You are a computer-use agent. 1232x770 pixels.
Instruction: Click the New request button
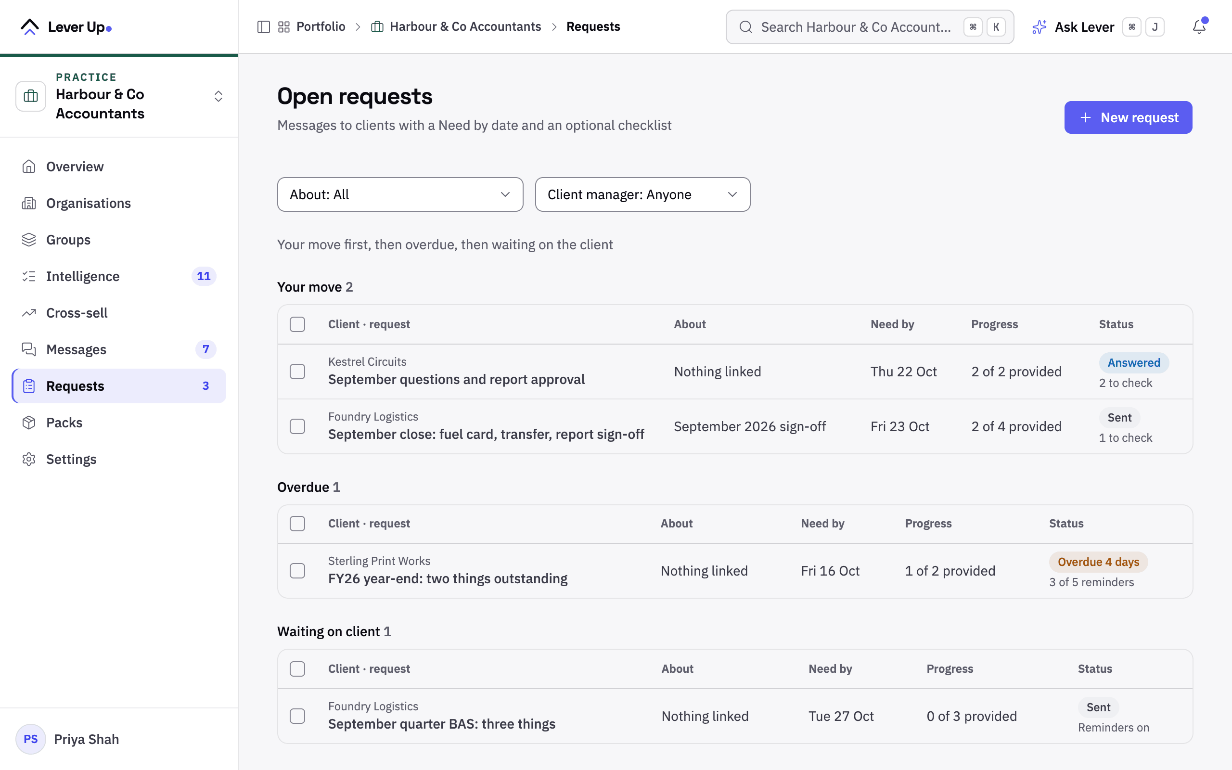[1128, 117]
